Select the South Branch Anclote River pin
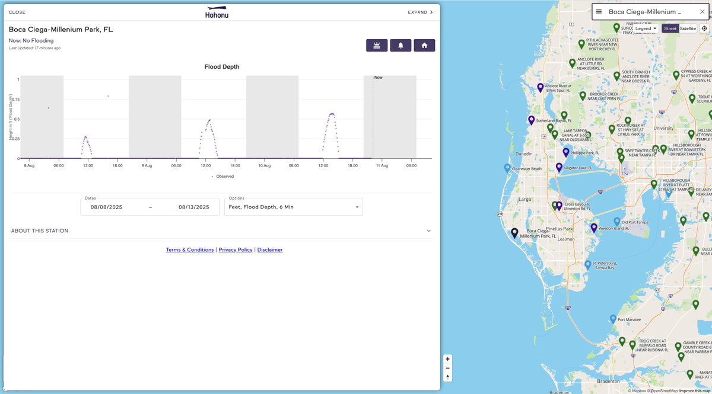 tap(616, 76)
